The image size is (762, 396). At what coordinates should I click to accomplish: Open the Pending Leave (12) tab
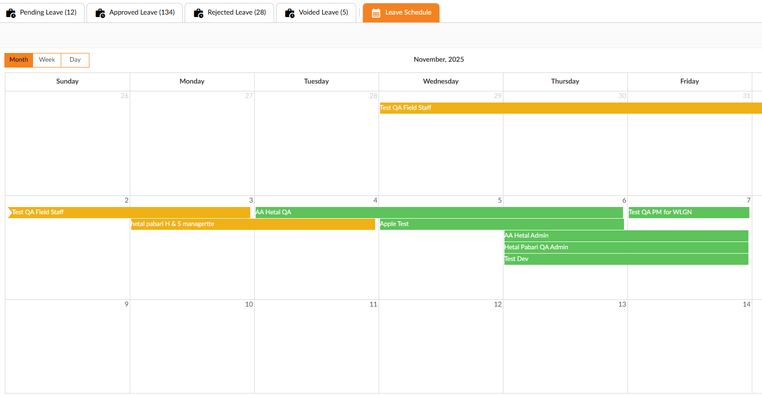pyautogui.click(x=48, y=13)
